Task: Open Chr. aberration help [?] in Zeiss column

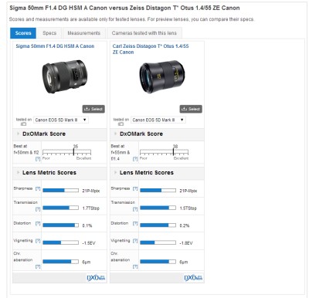Action: pyautogui.click(x=135, y=266)
